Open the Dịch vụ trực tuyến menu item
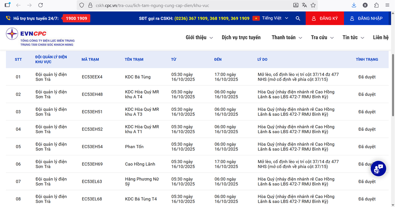The image size is (395, 207). [x=241, y=37]
